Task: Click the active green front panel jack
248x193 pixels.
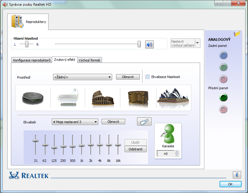Action: (x=223, y=98)
